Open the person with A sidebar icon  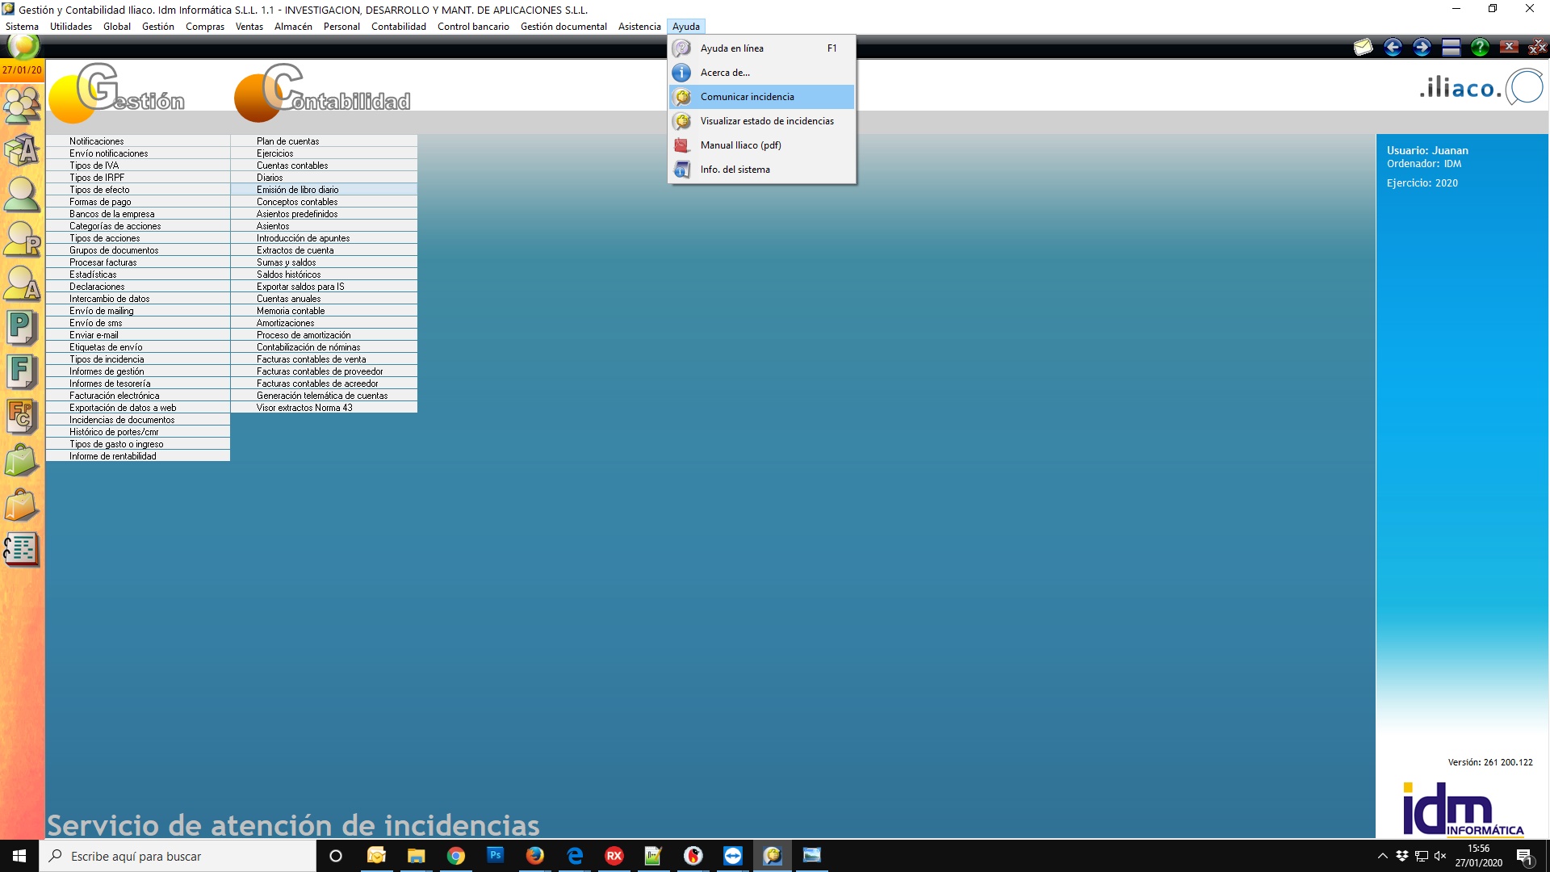tap(22, 283)
